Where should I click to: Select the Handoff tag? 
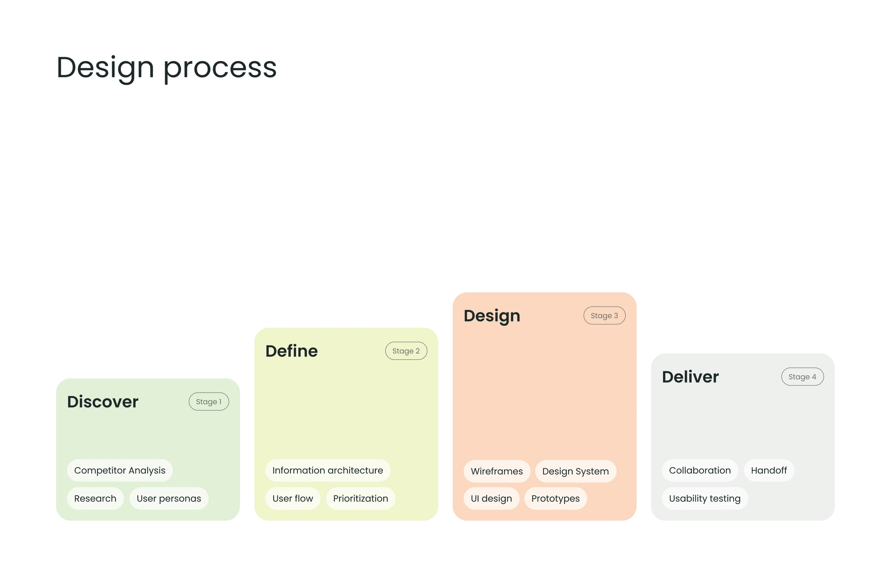point(768,470)
